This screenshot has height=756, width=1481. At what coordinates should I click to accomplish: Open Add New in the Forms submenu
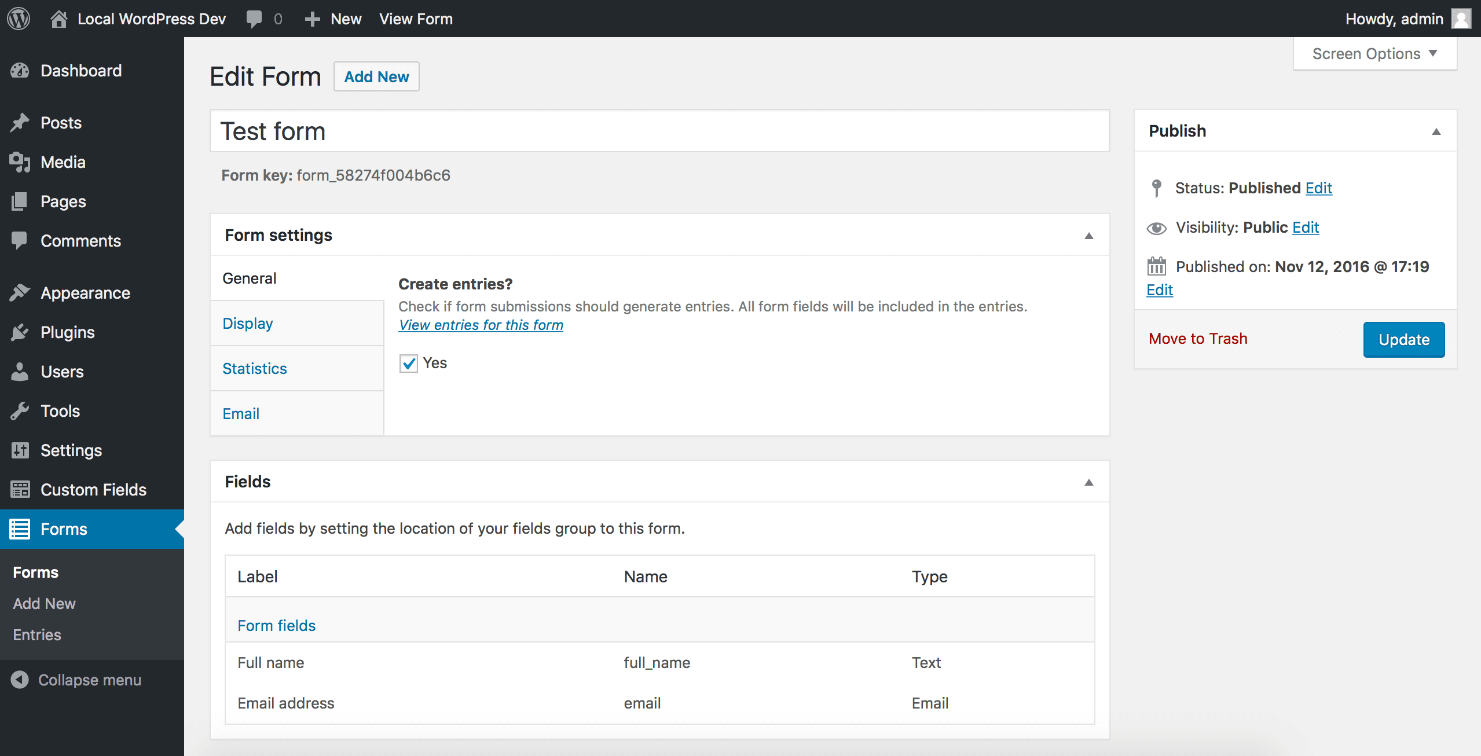coord(44,604)
